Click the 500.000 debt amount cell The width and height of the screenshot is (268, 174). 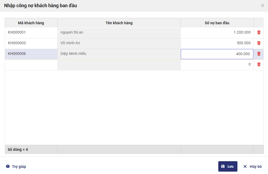point(217,43)
